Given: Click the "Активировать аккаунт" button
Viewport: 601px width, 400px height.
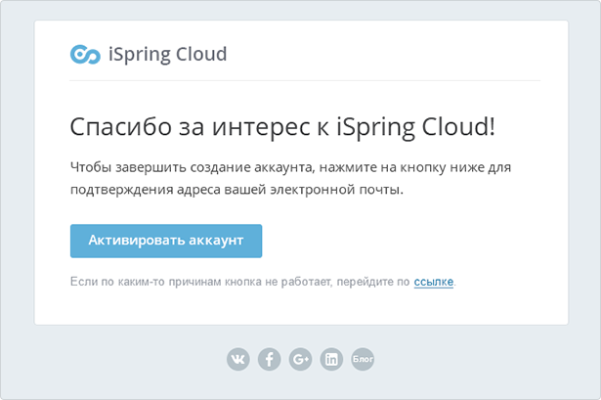Looking at the screenshot, I should (x=166, y=241).
